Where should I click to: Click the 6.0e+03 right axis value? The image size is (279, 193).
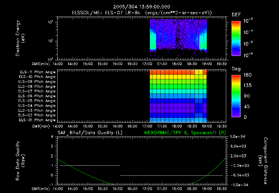pos(238,146)
